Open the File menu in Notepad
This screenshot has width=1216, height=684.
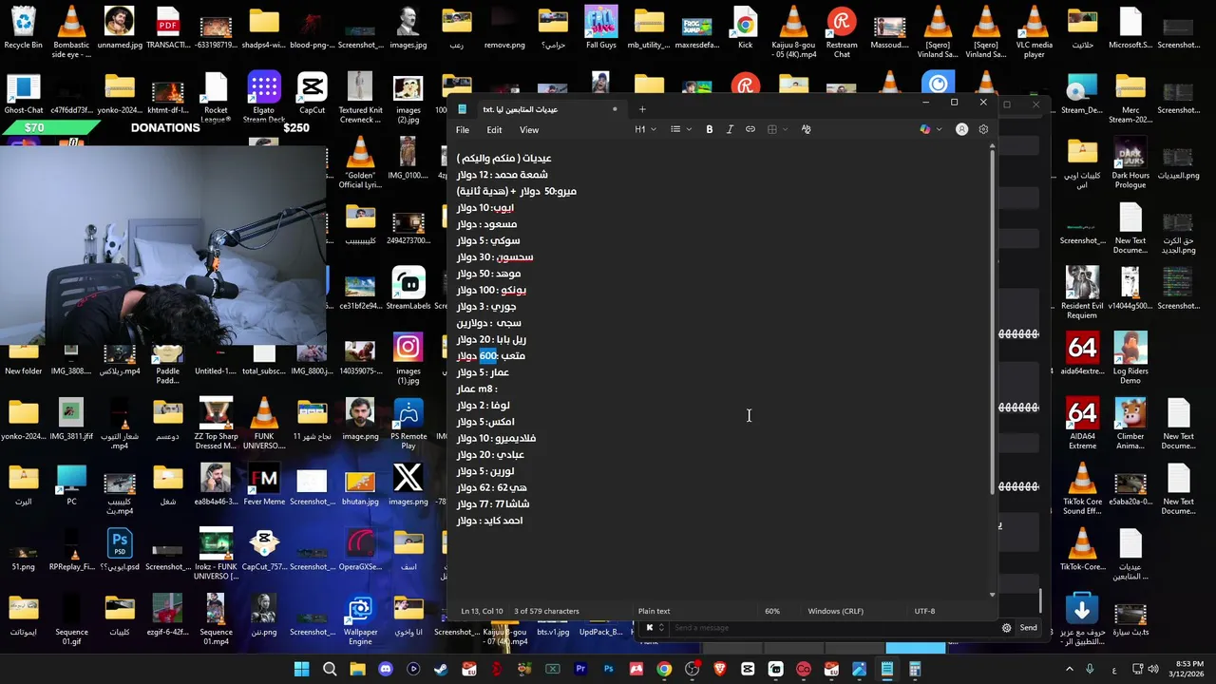click(462, 130)
